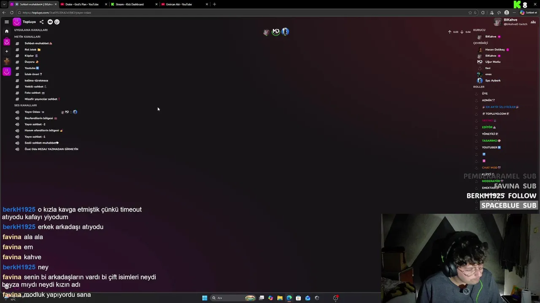Open the Klipler channel
540x303 pixels.
(31, 56)
